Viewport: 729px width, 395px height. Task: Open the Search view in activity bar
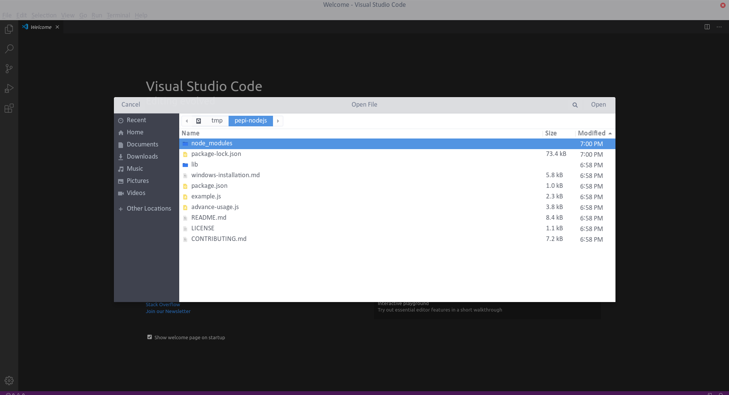[9, 49]
